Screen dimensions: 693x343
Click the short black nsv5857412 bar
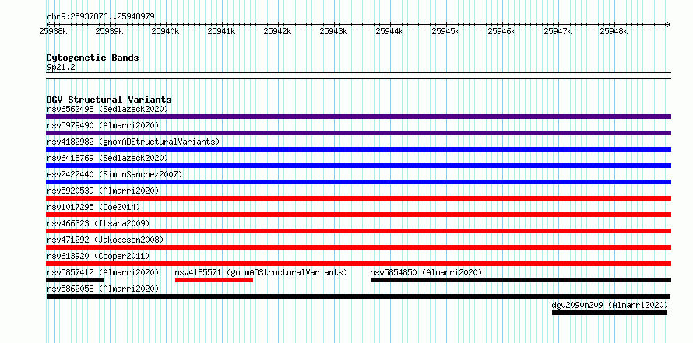click(75, 280)
